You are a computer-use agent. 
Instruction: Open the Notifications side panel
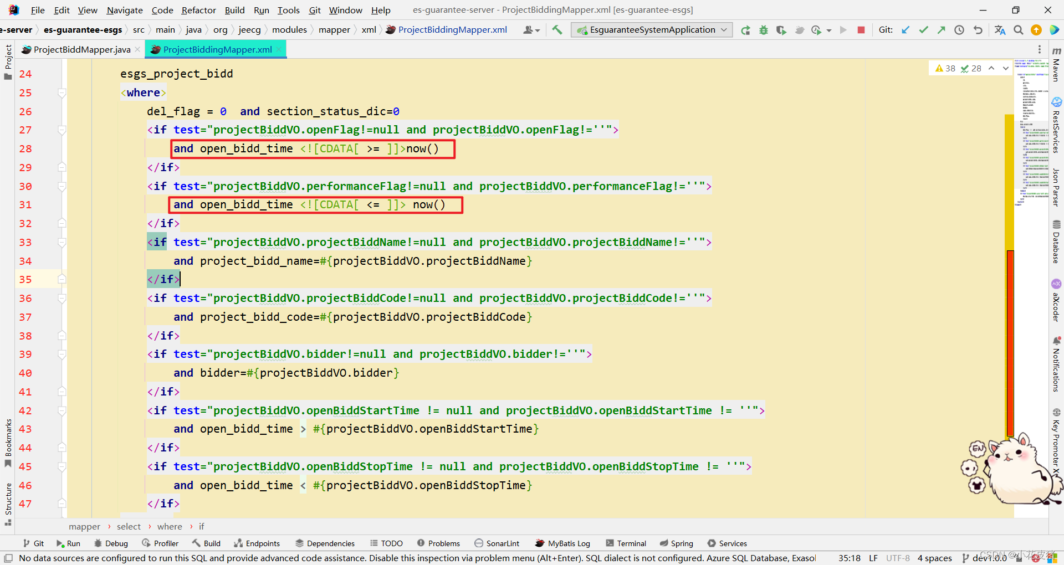(x=1056, y=364)
